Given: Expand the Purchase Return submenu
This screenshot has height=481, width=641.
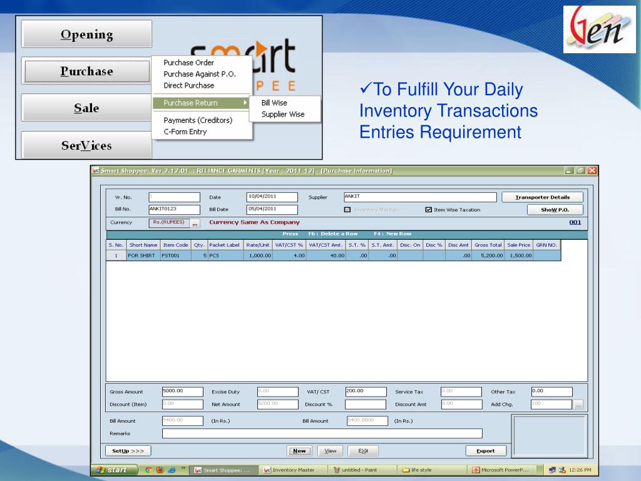Looking at the screenshot, I should coord(201,103).
